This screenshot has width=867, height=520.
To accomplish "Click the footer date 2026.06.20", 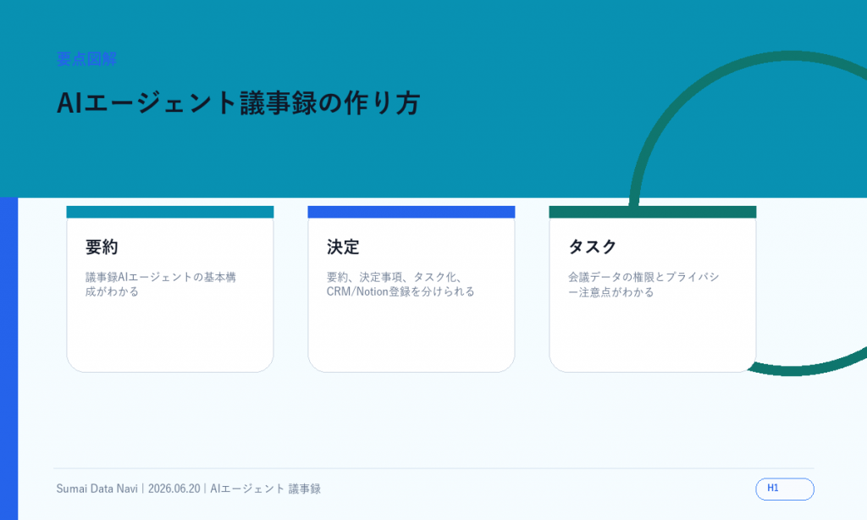I will tap(174, 489).
